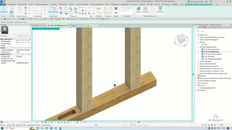The height and width of the screenshot is (130, 232).
Task: Close the O_AC_3D_Общий вид view tab
Action: 67,25
